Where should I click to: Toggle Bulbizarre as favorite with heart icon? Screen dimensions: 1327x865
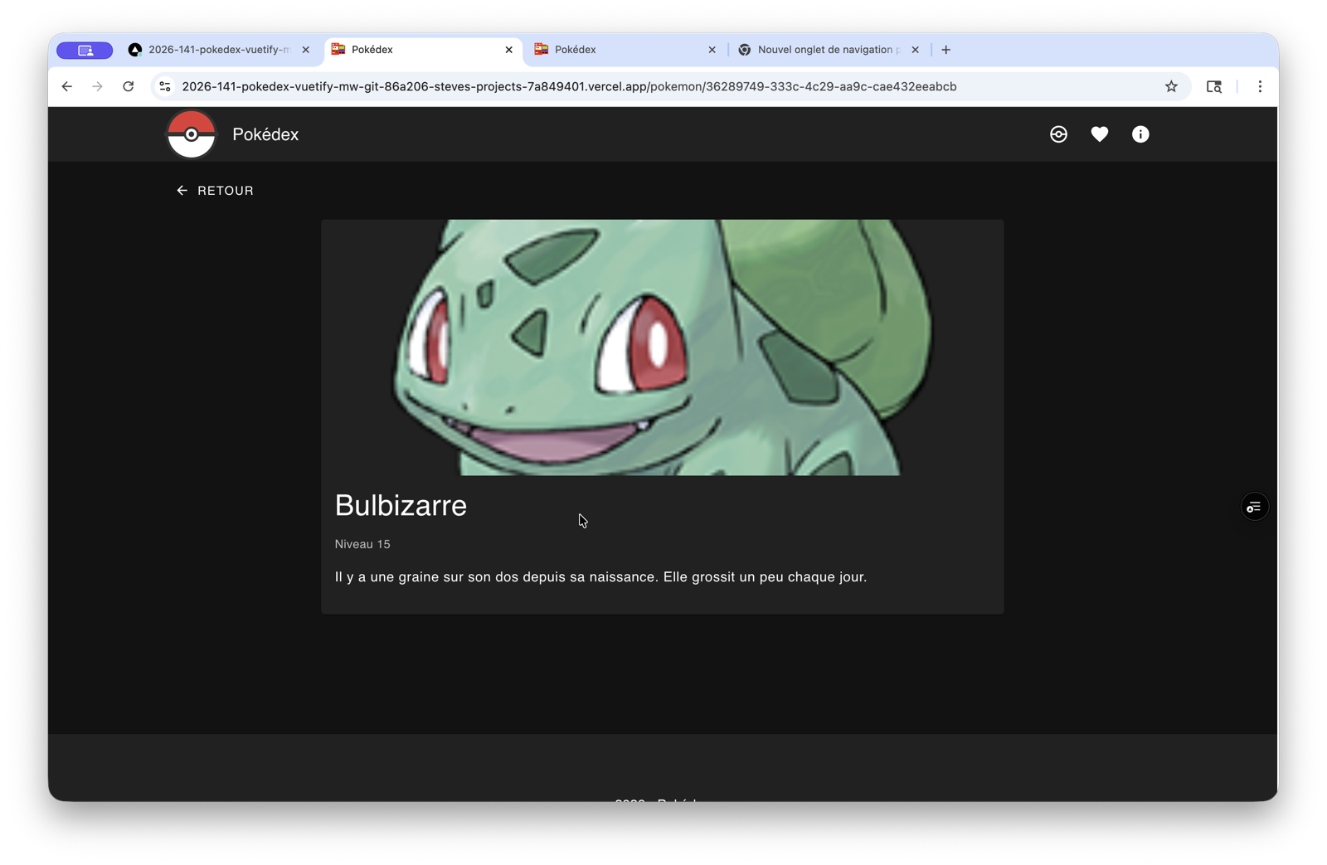[1099, 134]
